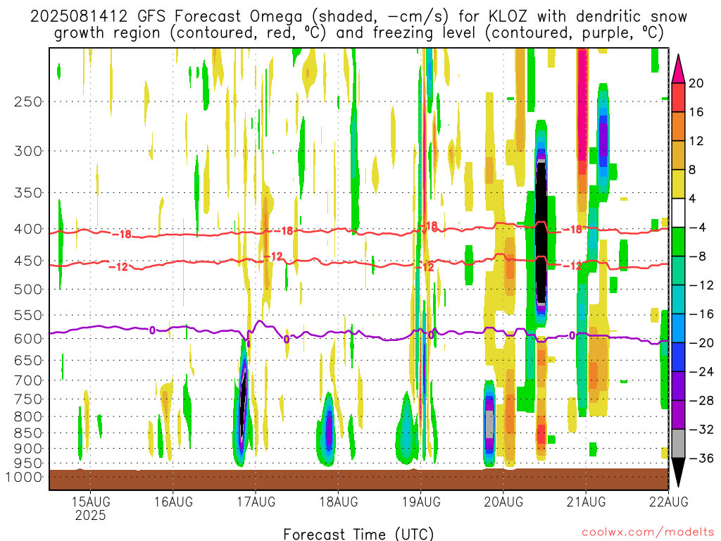Select the 15AUG date label on time axis

(x=91, y=502)
